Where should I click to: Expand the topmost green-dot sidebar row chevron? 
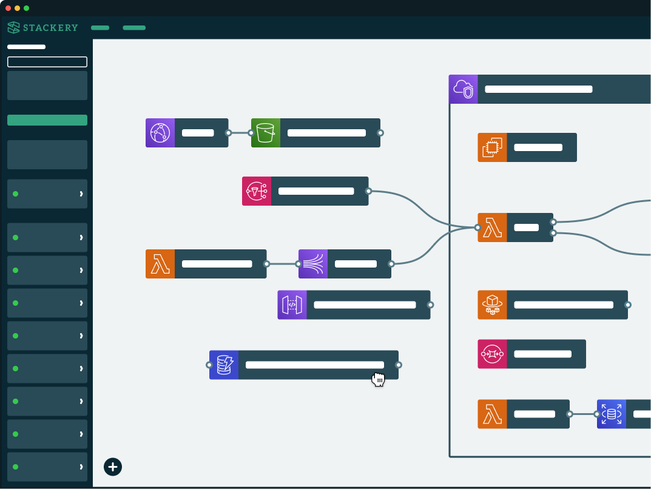[81, 194]
